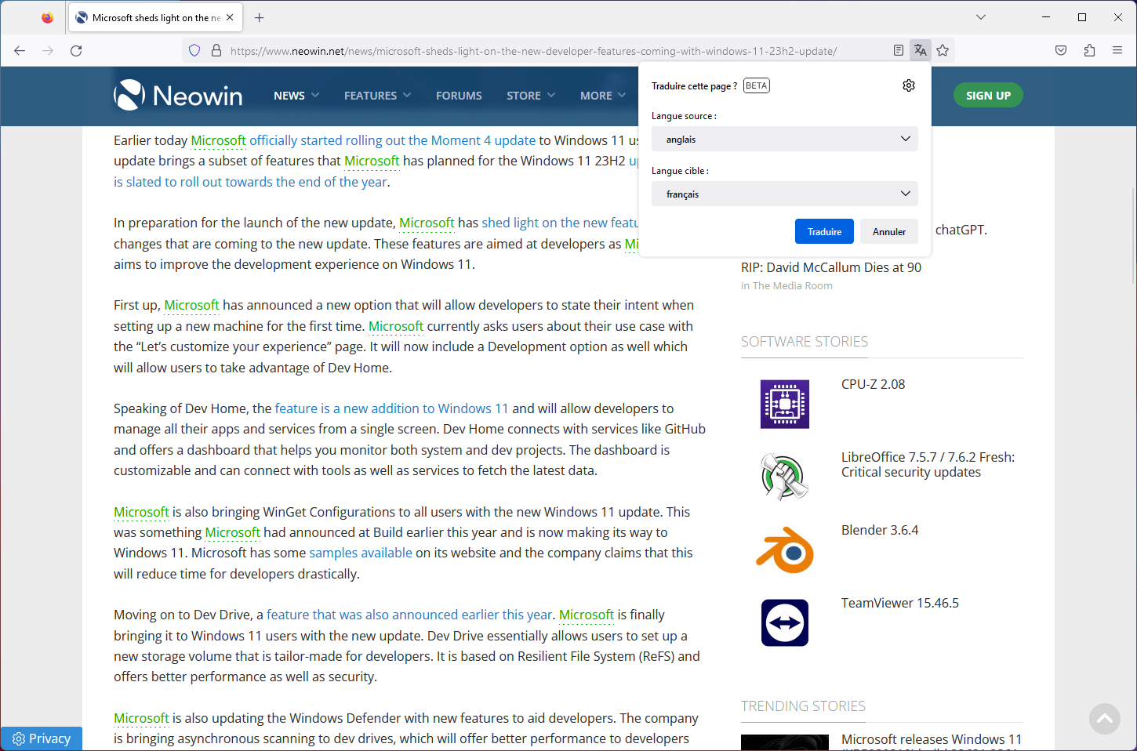
Task: Click the Blender software story icon
Action: click(x=784, y=550)
